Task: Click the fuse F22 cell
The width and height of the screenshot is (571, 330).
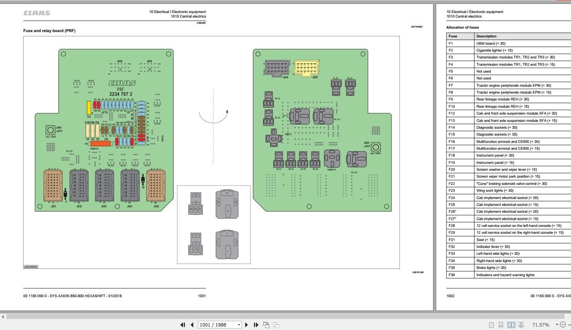Action: pos(460,184)
